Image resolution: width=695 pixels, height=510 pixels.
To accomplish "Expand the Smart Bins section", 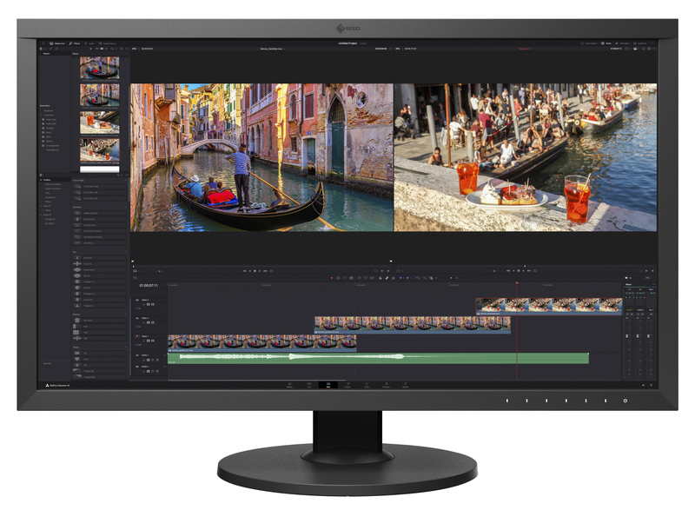I will pyautogui.click(x=43, y=106).
